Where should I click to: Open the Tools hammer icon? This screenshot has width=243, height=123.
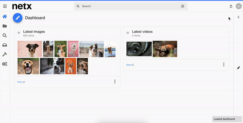(x=5, y=54)
